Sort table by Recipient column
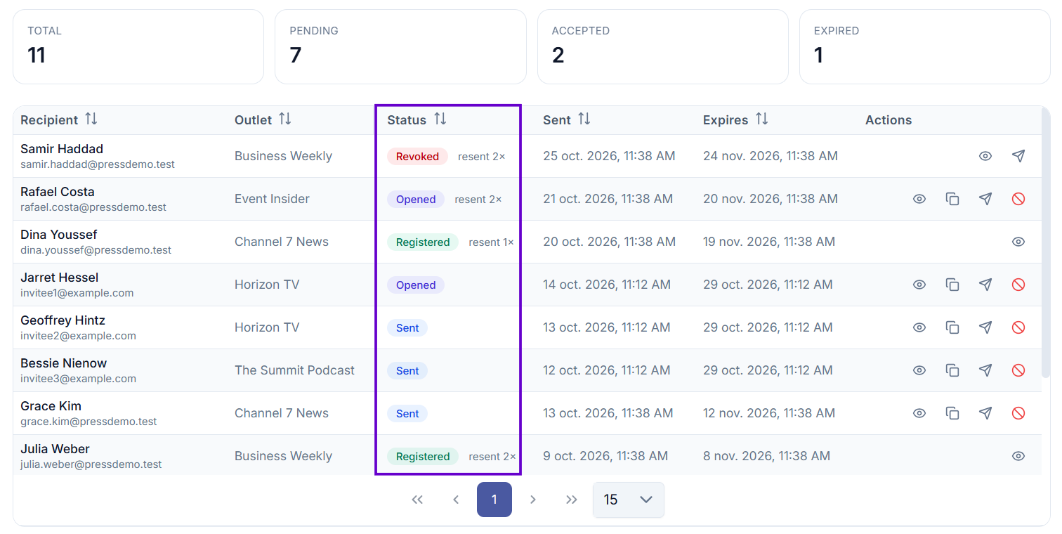 (91, 119)
